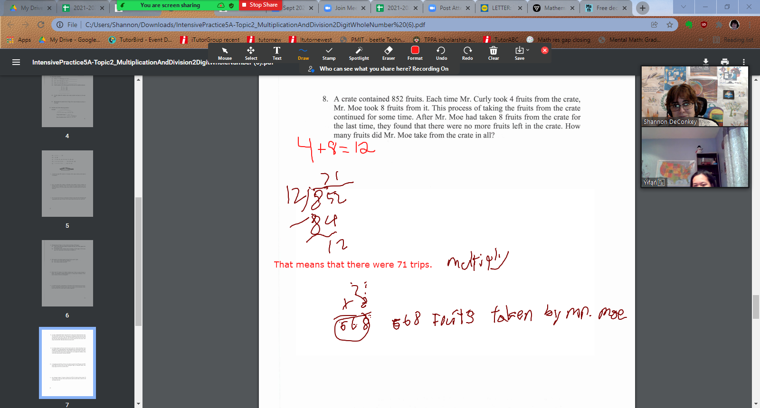Print the PDF document
The image size is (760, 408).
[725, 62]
